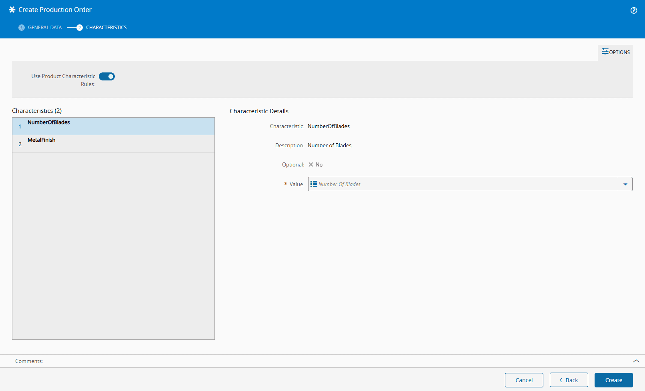This screenshot has width=645, height=391.
Task: Click the step 1 circle icon
Action: (21, 28)
